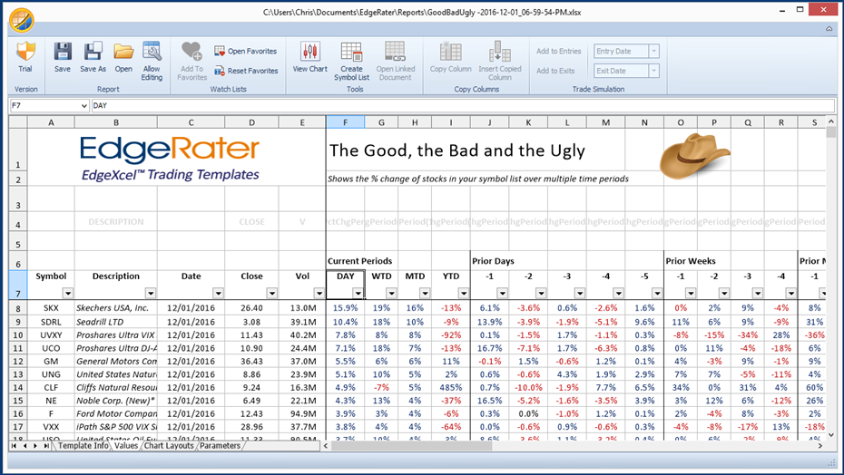
Task: Go to last sheet tab arrow
Action: pos(46,446)
